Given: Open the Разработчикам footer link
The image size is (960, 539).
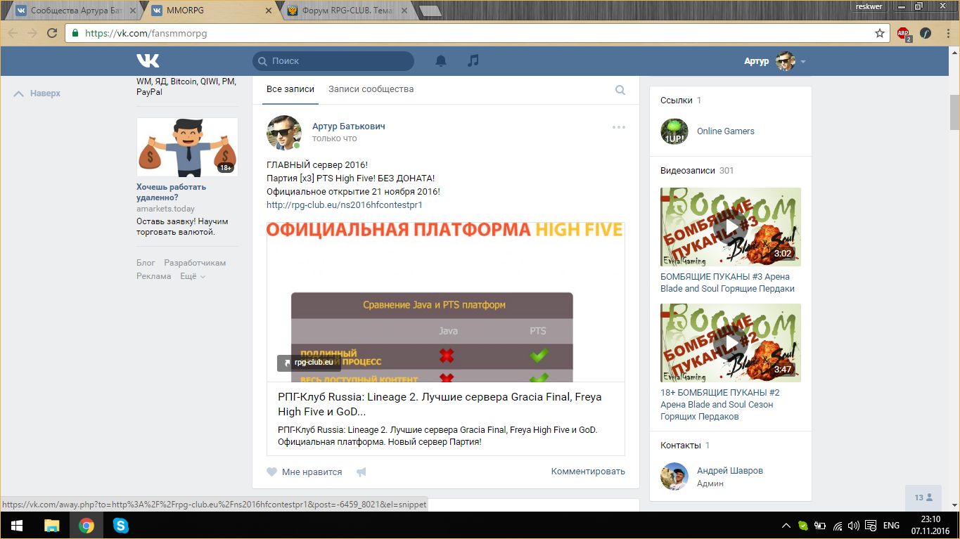Looking at the screenshot, I should [x=195, y=263].
